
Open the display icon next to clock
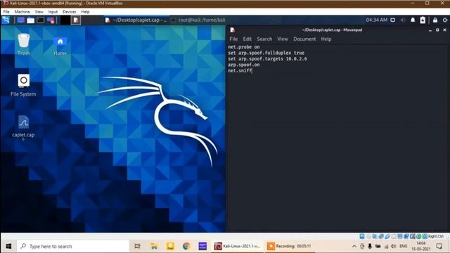393,20
